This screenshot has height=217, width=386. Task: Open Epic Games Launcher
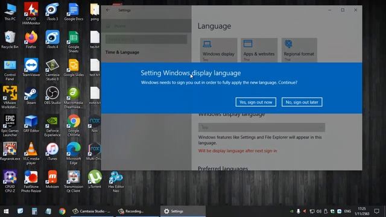tap(10, 125)
